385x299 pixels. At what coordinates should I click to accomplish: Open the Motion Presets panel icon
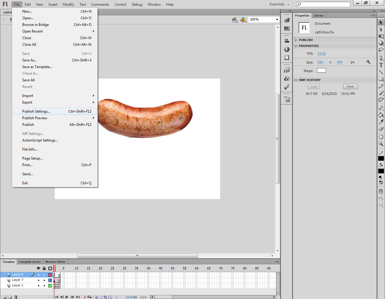coord(287,87)
